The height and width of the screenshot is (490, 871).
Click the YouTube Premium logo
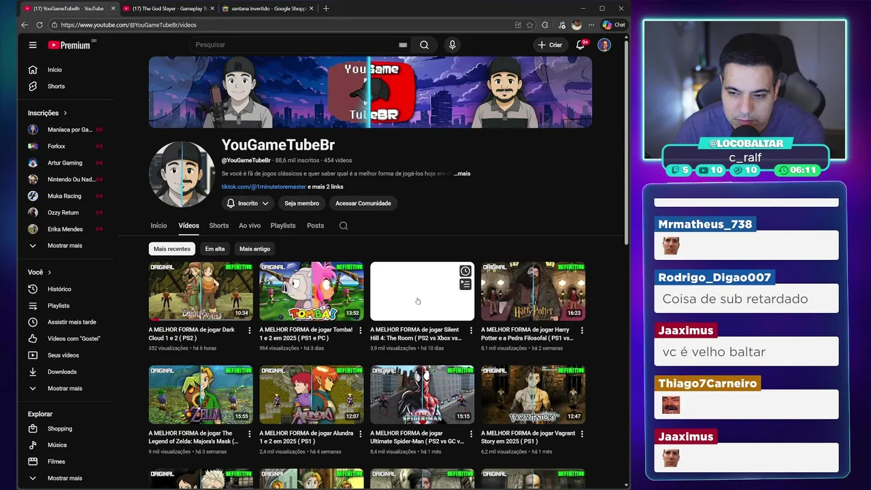pyautogui.click(x=69, y=45)
